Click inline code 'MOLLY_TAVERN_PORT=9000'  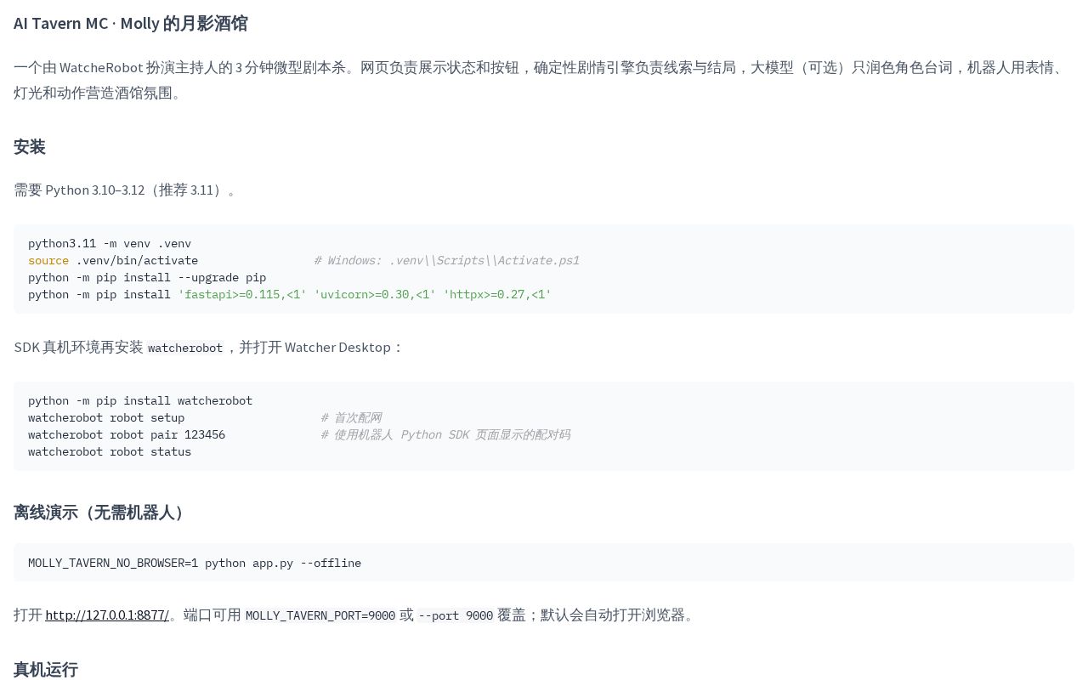[320, 615]
